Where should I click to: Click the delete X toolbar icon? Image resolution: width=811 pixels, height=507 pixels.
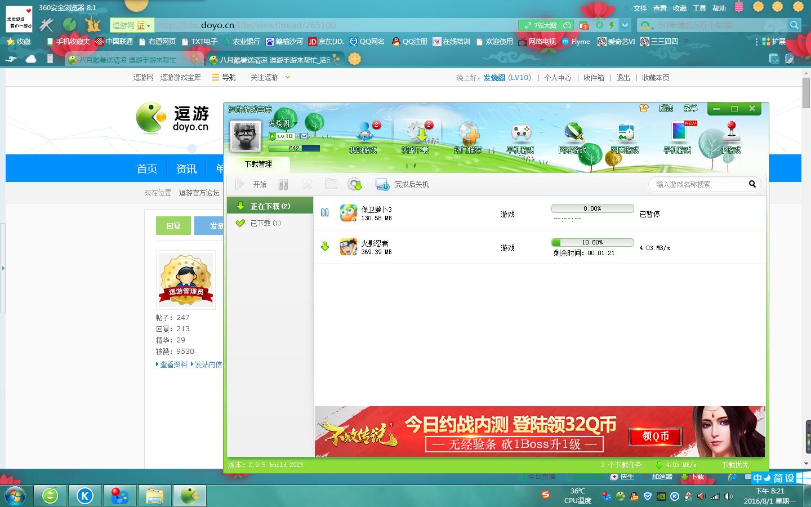[307, 184]
